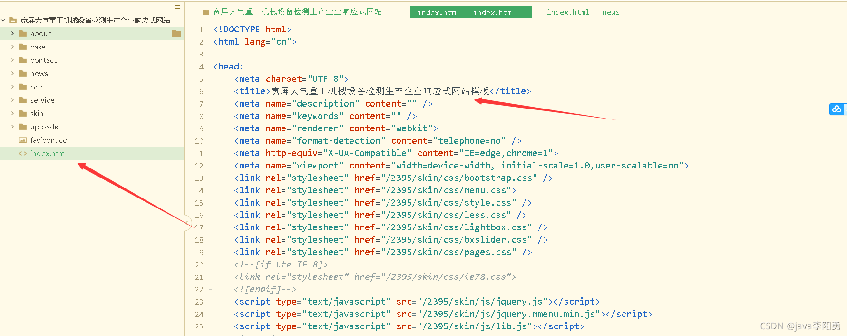
Task: Click line number 3 in the gutter
Action: point(201,55)
